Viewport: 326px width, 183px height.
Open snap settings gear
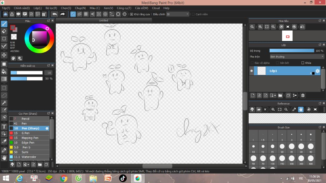124,14
